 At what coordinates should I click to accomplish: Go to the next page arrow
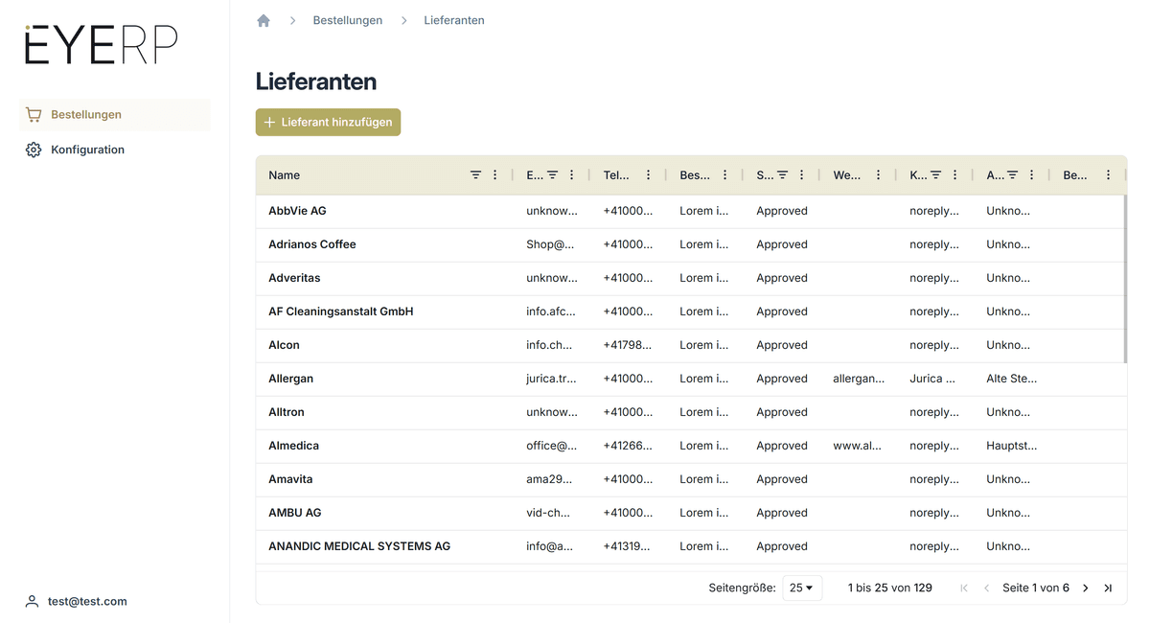(x=1085, y=588)
